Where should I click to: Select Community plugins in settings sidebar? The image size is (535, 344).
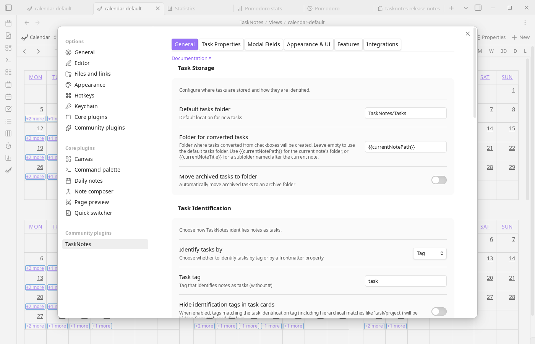pyautogui.click(x=99, y=128)
